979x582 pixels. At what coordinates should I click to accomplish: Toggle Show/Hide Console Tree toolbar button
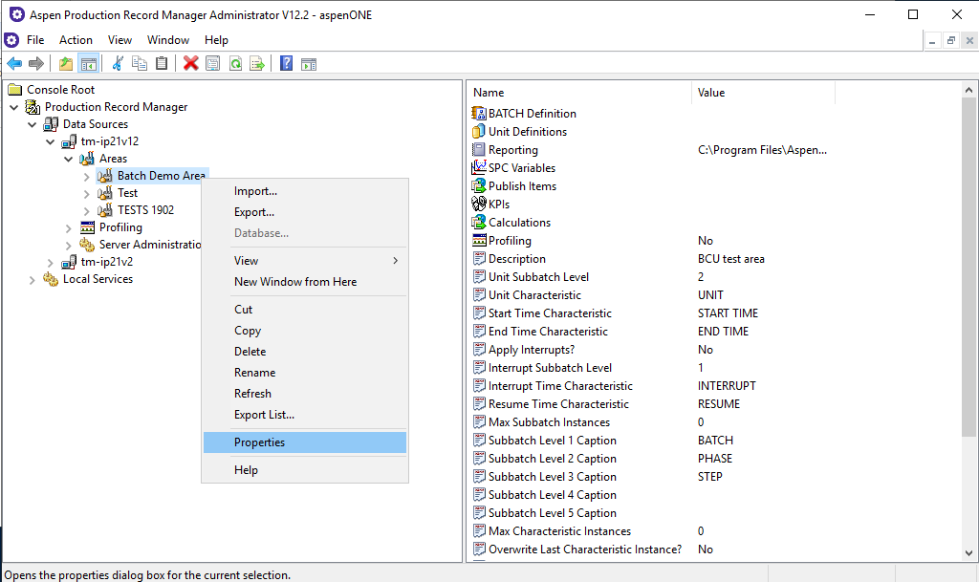(88, 64)
